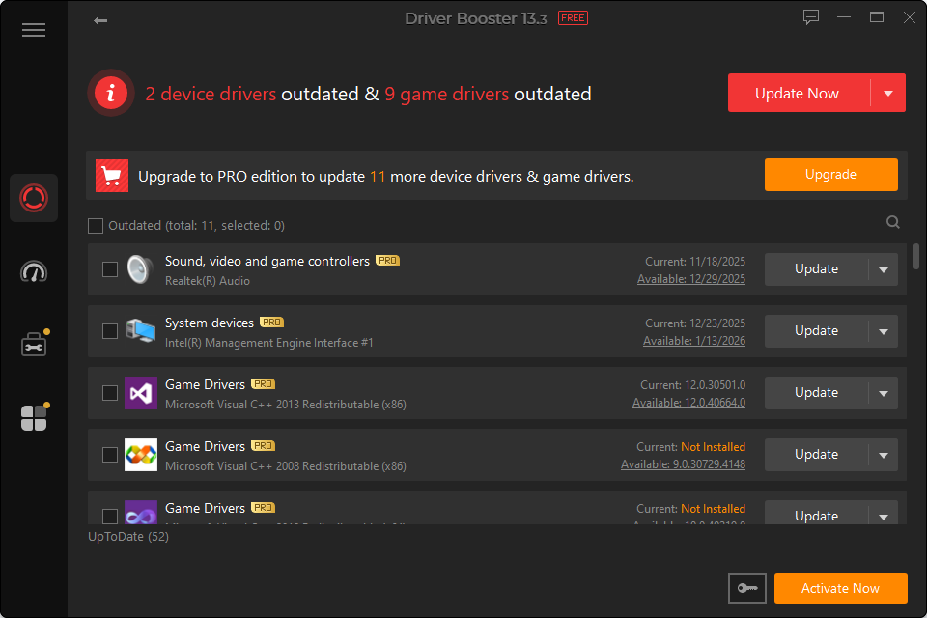Expand Update options for Intel Management Engine
927x618 pixels.
[884, 331]
